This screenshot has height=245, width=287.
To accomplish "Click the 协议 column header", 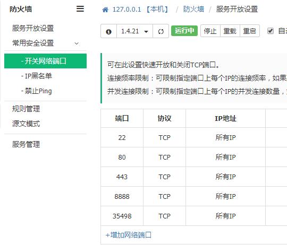I will 164,118.
